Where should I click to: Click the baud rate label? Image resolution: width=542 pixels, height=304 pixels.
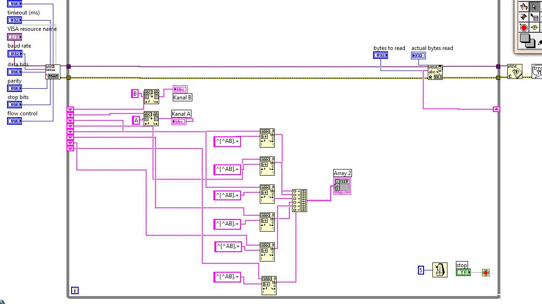(x=19, y=46)
